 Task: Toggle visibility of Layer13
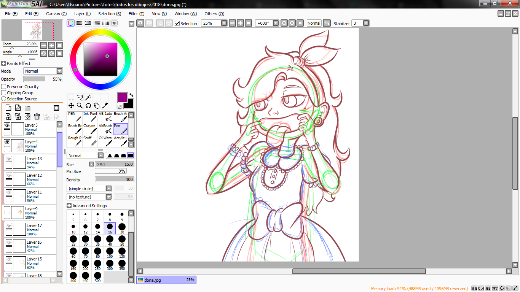click(x=9, y=159)
